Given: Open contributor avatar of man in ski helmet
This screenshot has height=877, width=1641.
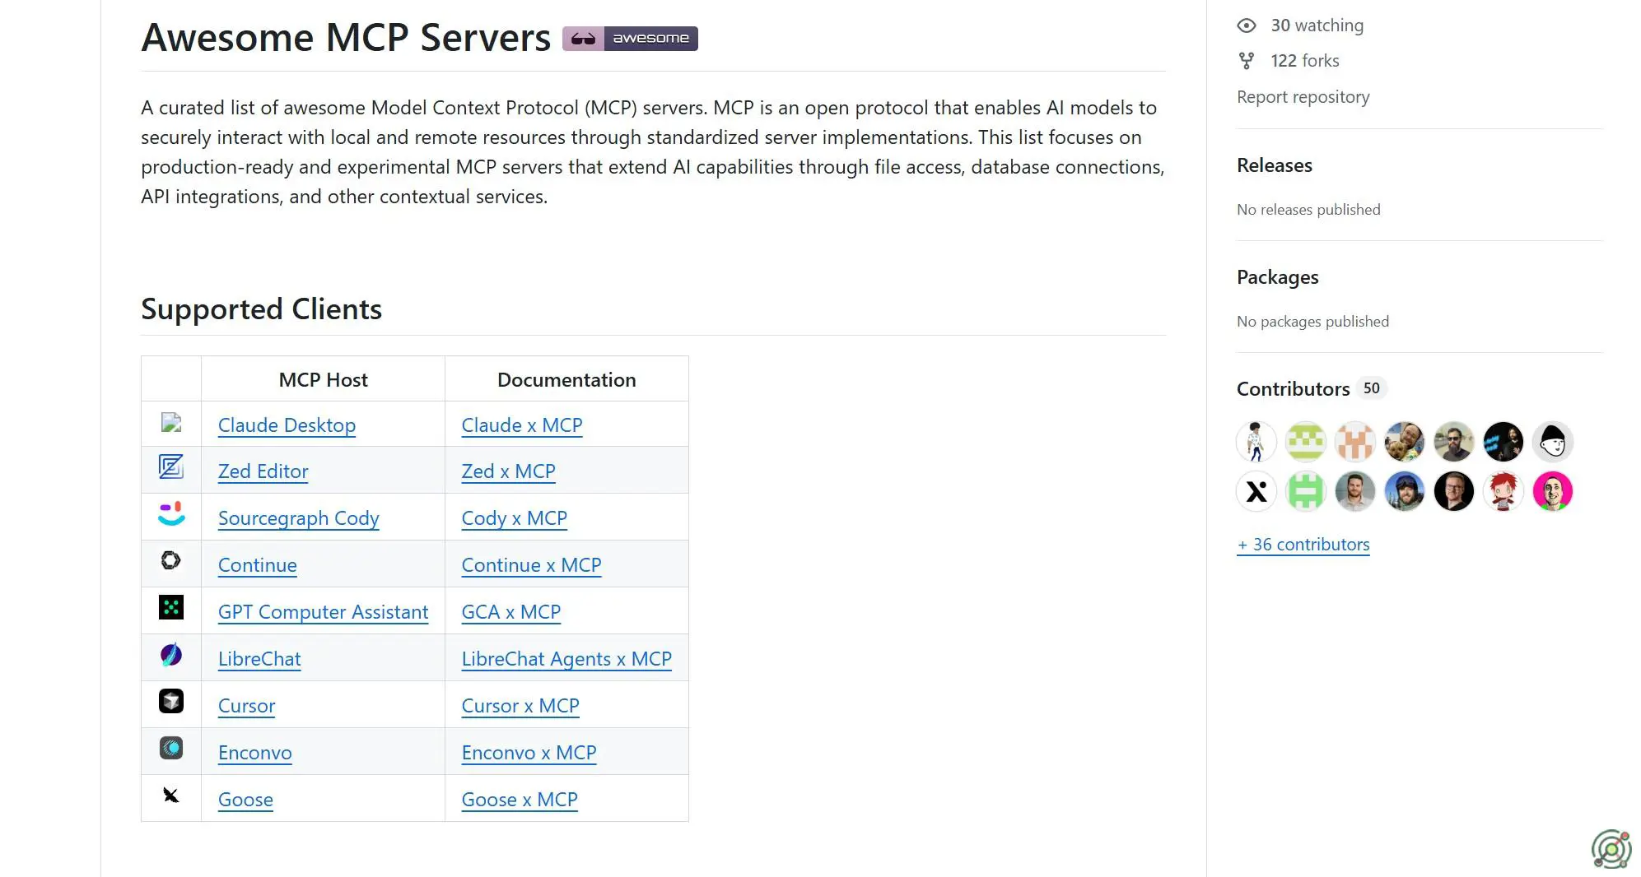Looking at the screenshot, I should [1405, 491].
